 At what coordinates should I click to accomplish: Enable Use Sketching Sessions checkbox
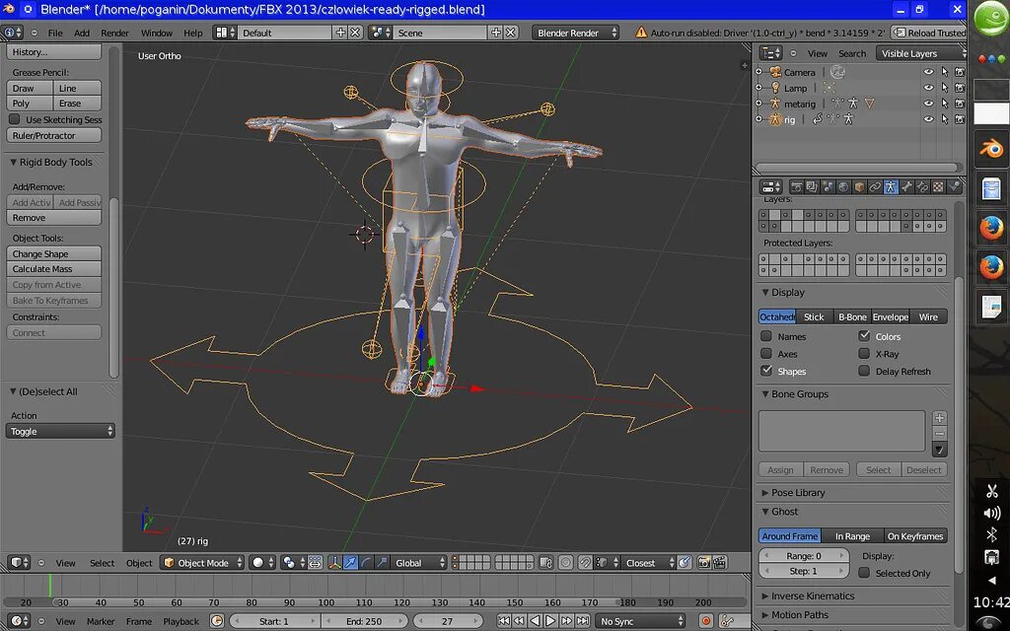15,119
